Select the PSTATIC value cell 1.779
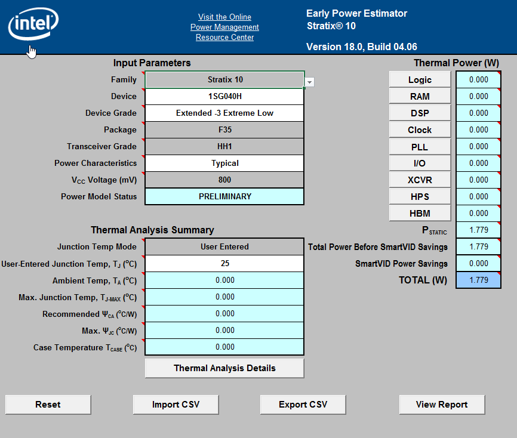 pyautogui.click(x=478, y=230)
